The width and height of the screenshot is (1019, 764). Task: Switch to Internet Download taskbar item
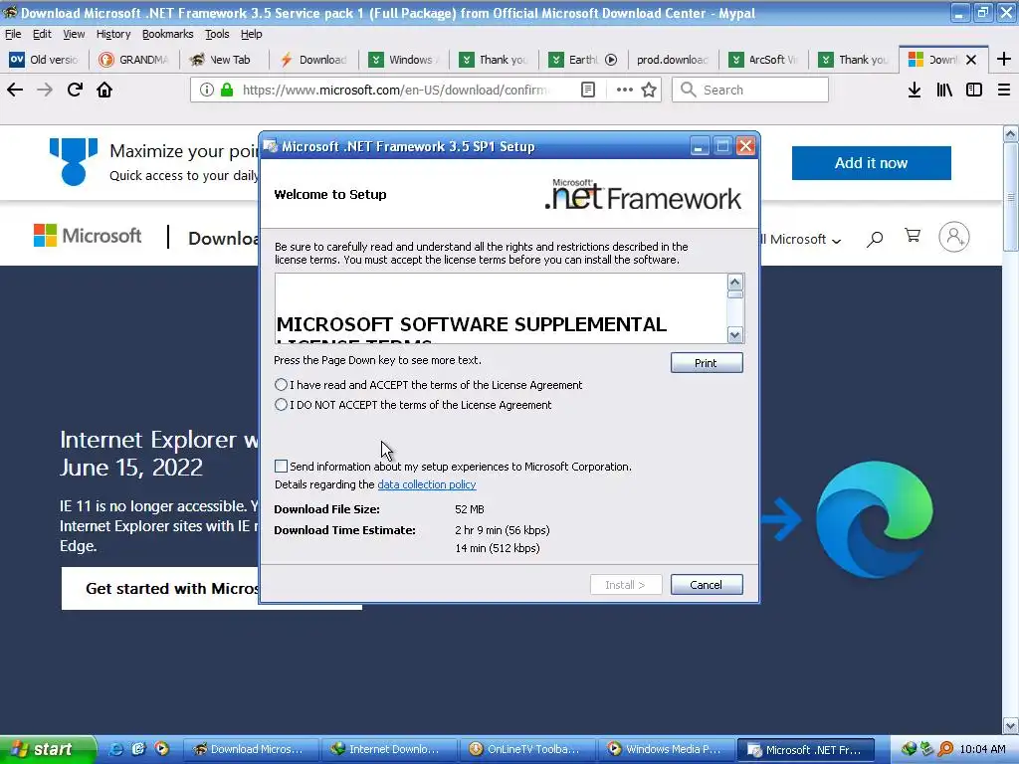click(388, 749)
